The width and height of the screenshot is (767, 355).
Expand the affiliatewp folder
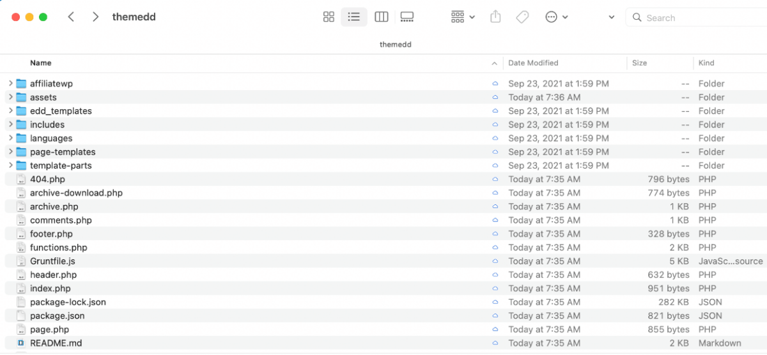click(10, 84)
